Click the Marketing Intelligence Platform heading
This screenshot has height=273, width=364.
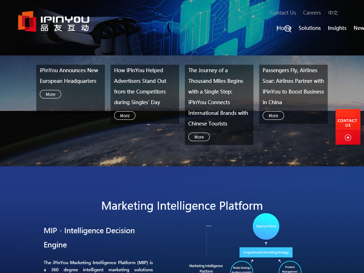coord(182,206)
